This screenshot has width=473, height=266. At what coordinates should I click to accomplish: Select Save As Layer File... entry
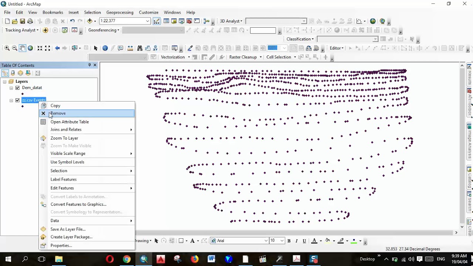87,229
